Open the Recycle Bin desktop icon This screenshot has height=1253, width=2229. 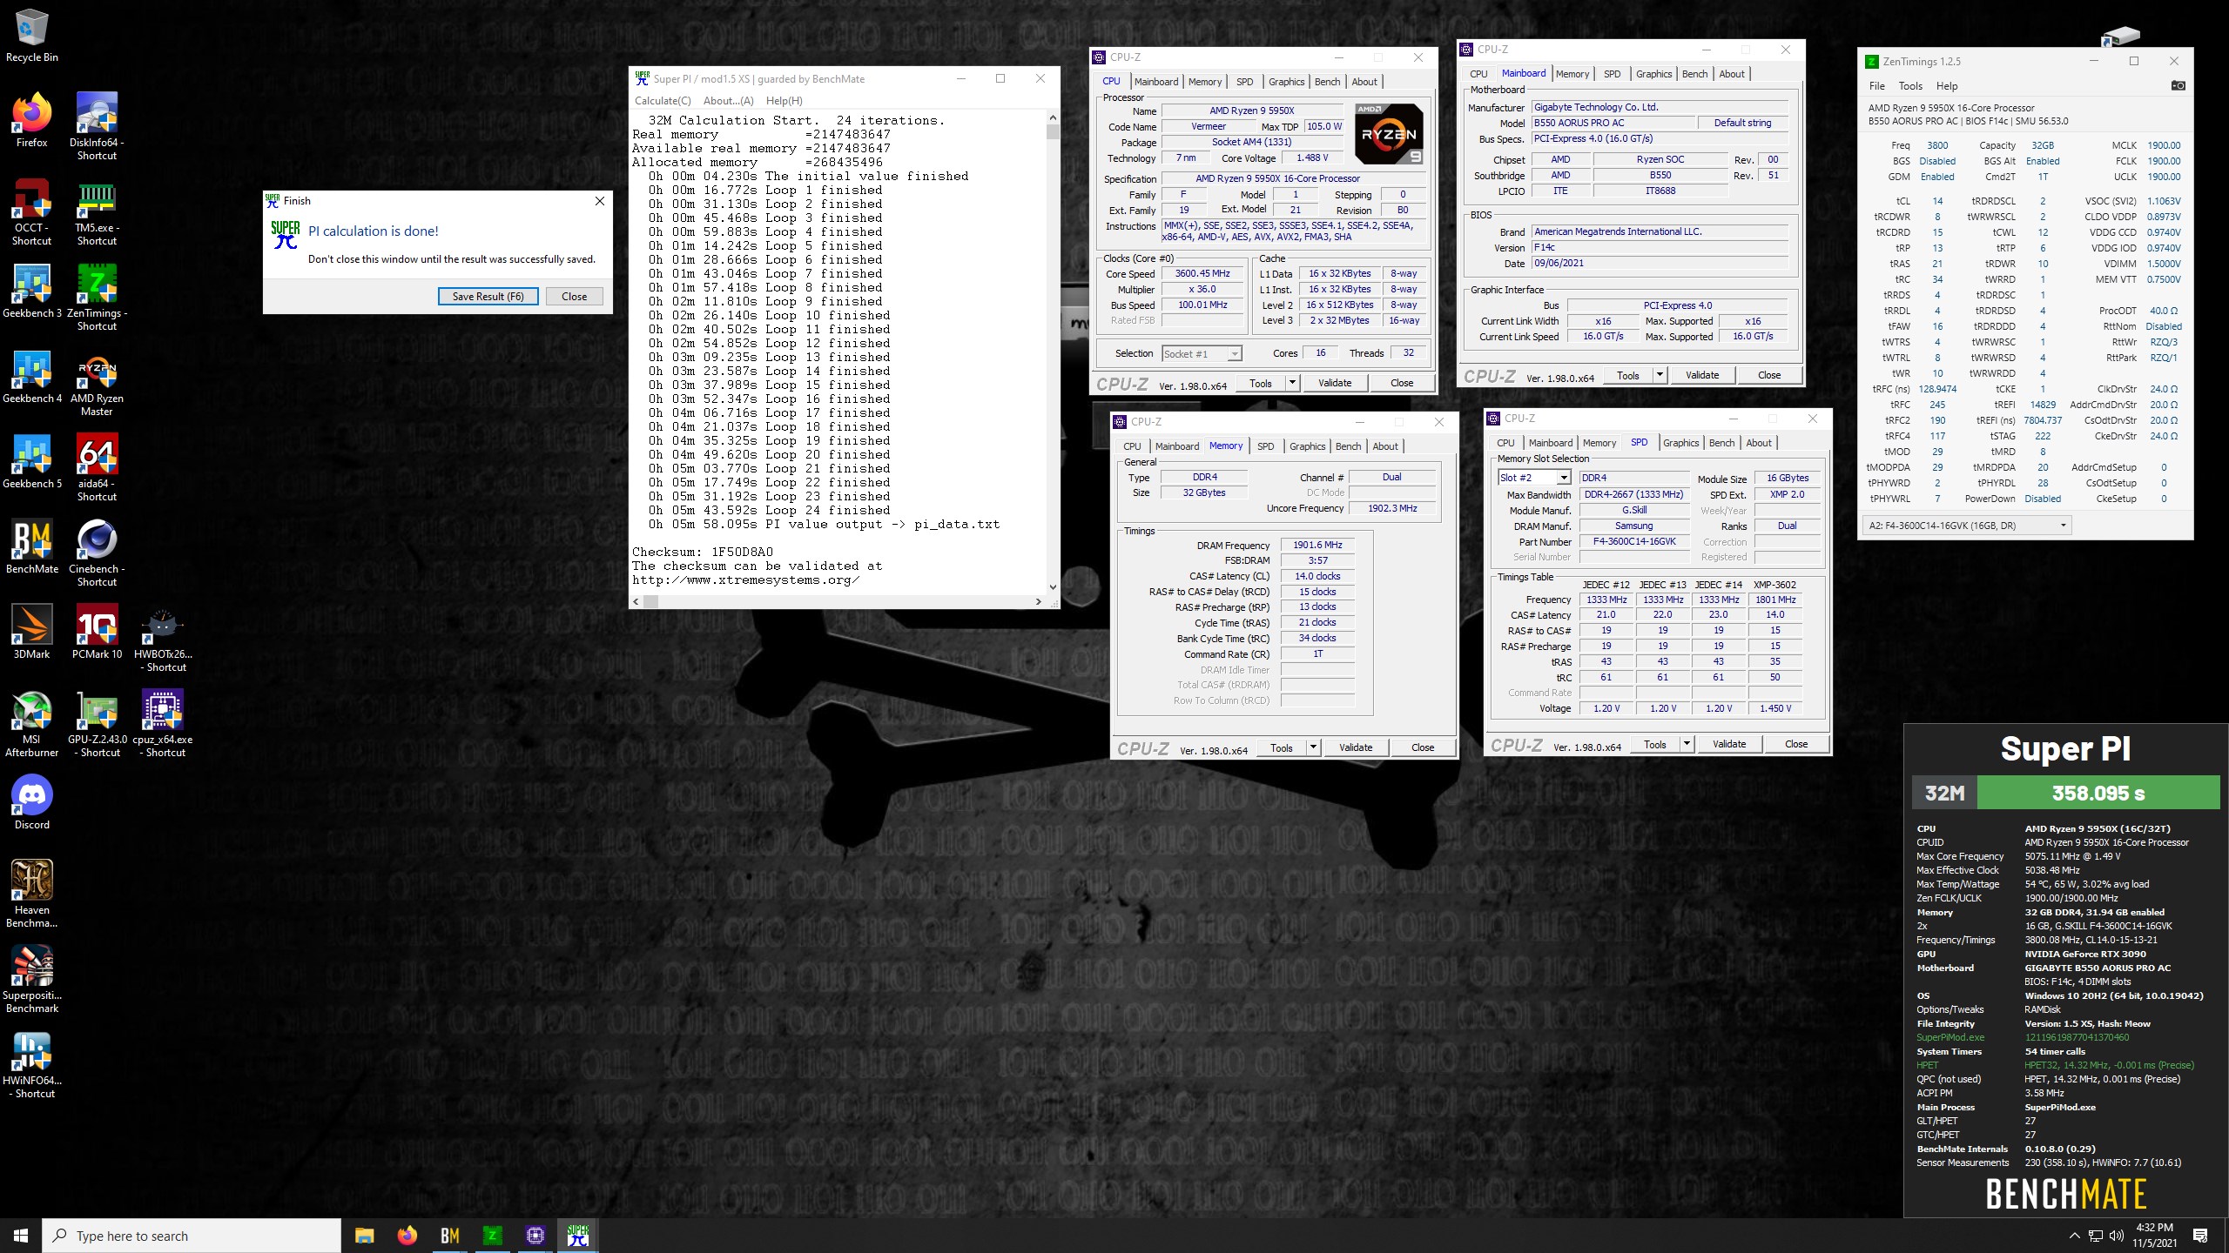coord(32,37)
